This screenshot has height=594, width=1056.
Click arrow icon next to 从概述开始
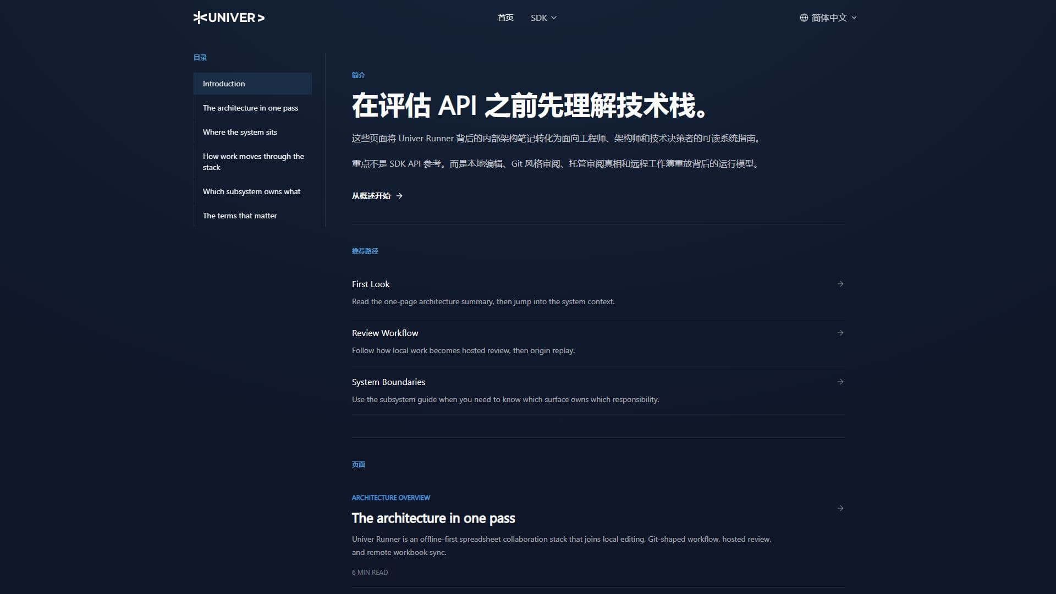[x=399, y=196]
